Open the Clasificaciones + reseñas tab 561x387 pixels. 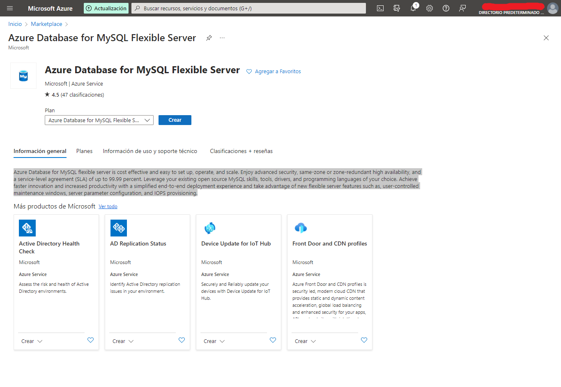click(241, 151)
